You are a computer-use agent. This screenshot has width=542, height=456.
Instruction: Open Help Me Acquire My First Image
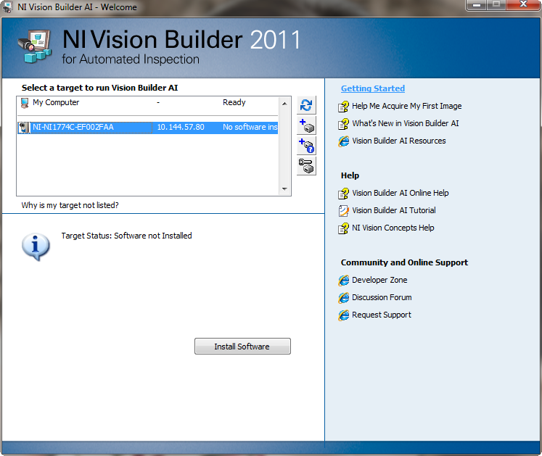[406, 106]
